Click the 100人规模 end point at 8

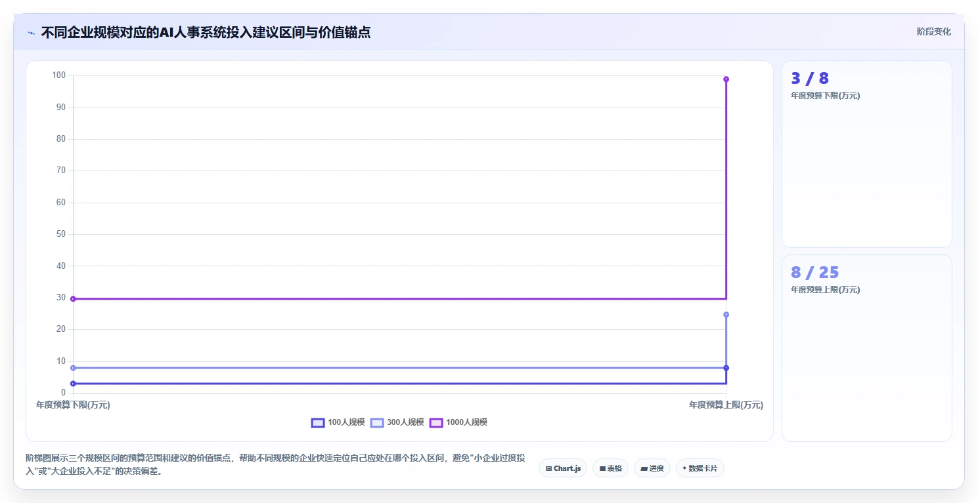point(726,368)
